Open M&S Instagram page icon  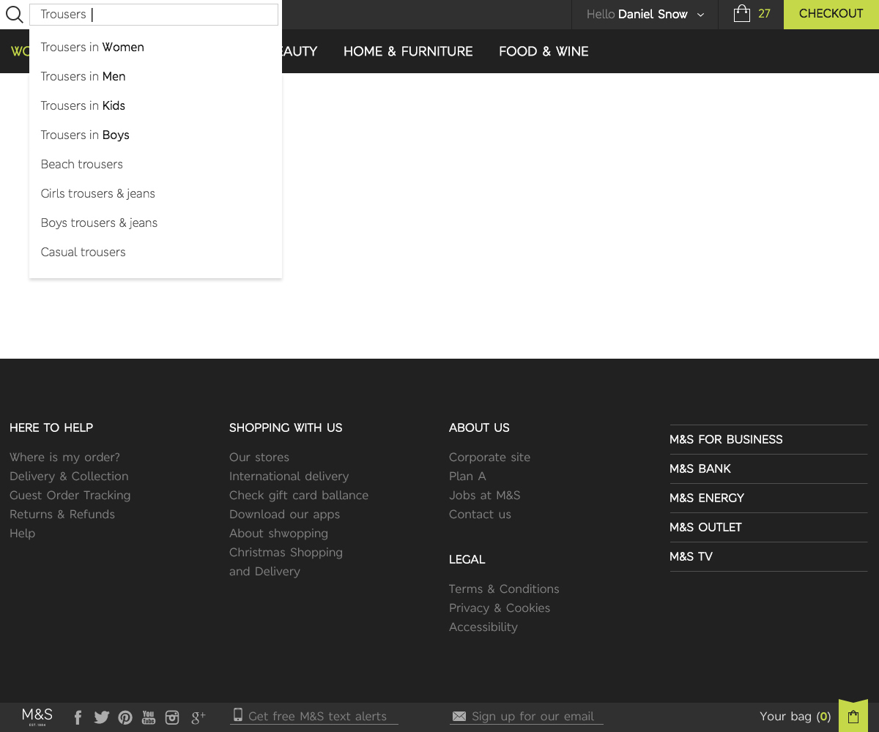pos(172,717)
